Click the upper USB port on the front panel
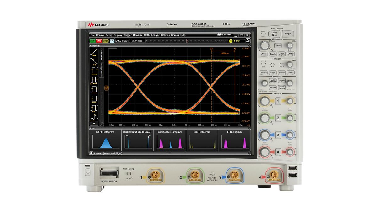Image resolution: width=377 pixels, height=212 pixels. [292, 169]
